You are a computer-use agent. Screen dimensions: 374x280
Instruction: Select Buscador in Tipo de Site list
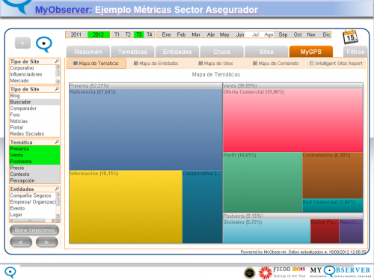click(x=34, y=102)
